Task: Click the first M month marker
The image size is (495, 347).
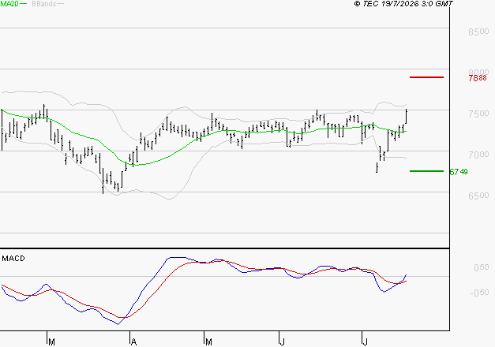Action: tap(52, 341)
